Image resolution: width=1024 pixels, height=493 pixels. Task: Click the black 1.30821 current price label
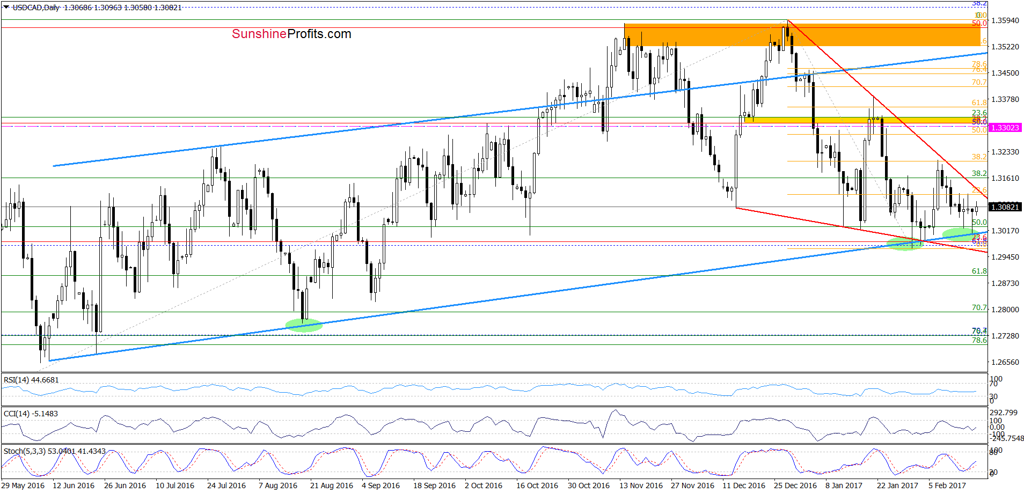(x=1005, y=207)
